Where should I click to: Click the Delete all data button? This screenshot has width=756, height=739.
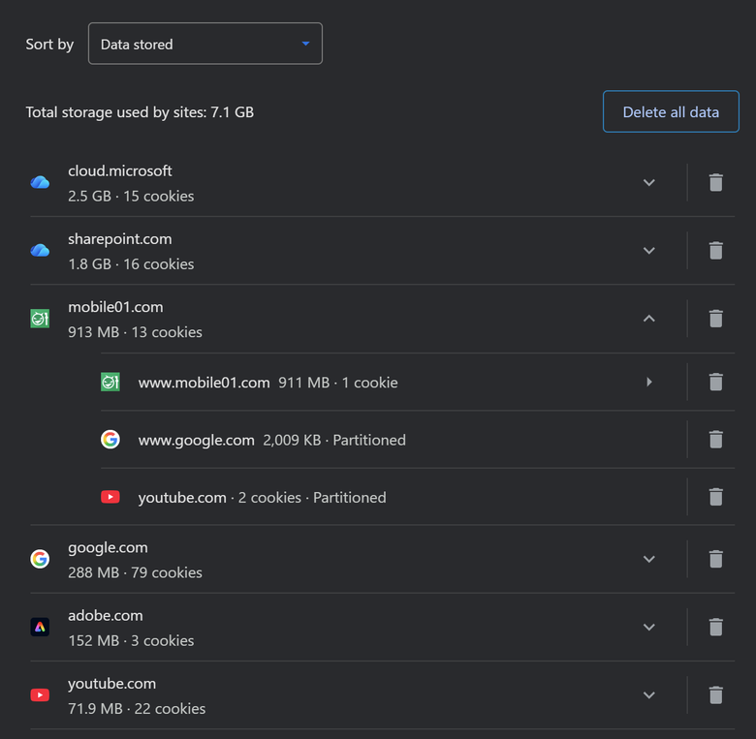click(x=671, y=111)
